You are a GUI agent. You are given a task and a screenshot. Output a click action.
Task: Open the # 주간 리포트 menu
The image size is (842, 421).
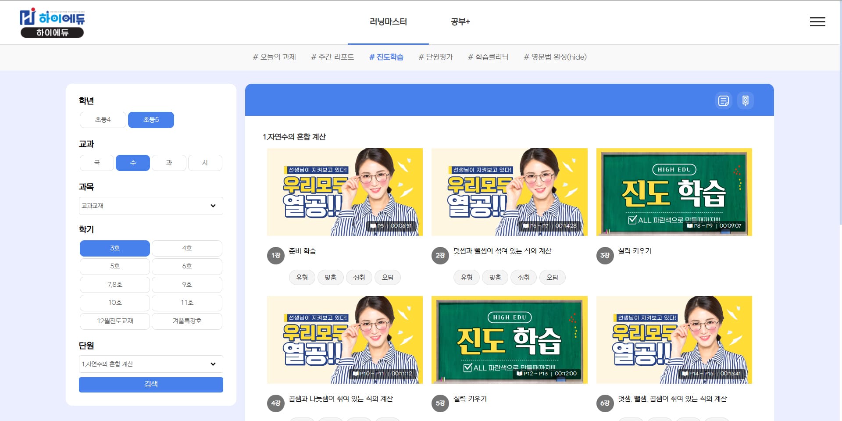point(332,57)
